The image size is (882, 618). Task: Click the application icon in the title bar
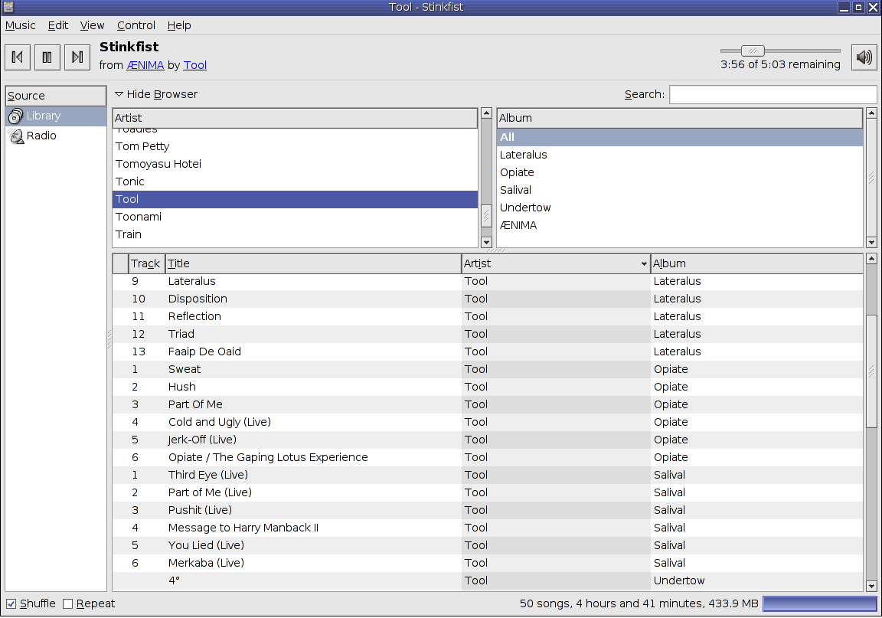click(x=8, y=7)
